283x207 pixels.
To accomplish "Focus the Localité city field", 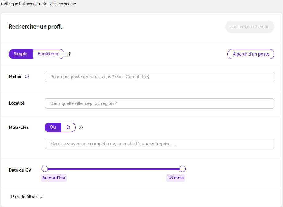I will [159, 103].
